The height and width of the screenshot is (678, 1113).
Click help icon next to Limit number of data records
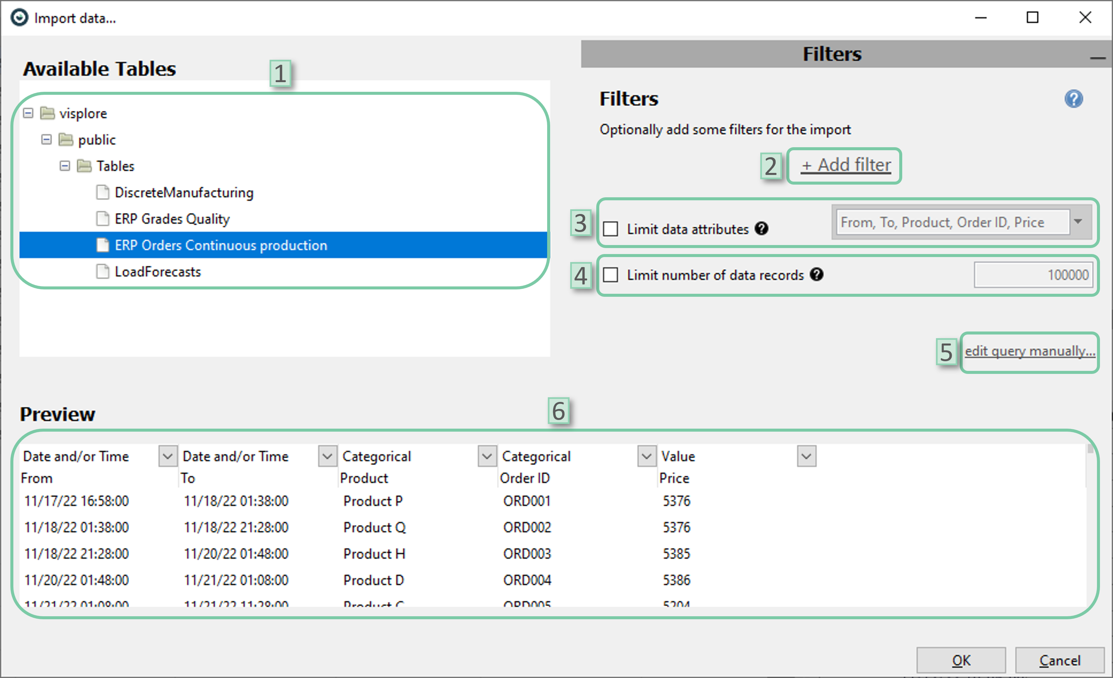point(816,274)
